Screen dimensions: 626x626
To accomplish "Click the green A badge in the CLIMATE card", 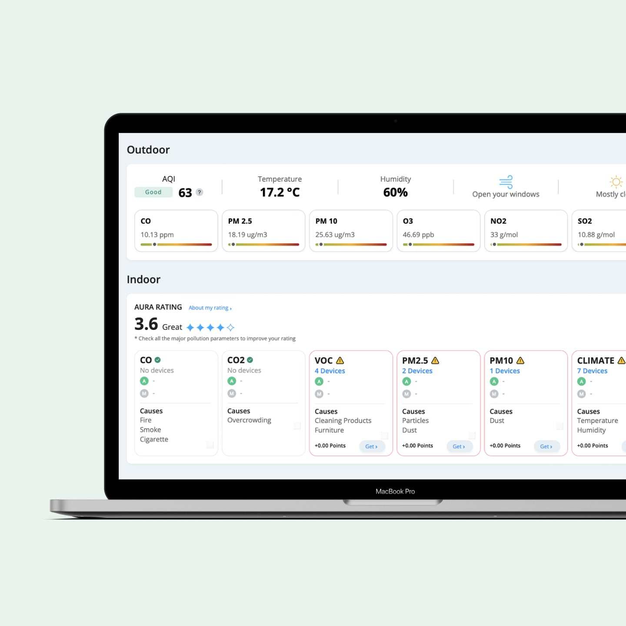I will pyautogui.click(x=581, y=381).
